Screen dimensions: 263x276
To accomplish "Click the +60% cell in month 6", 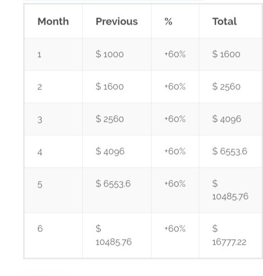I will [x=175, y=229].
